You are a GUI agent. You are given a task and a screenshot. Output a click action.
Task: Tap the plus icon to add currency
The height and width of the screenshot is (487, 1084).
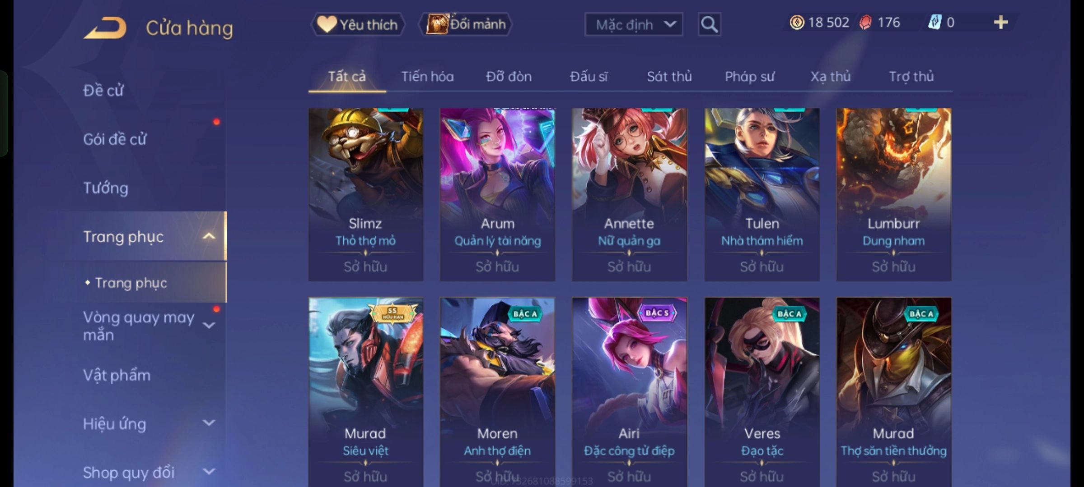click(1001, 23)
